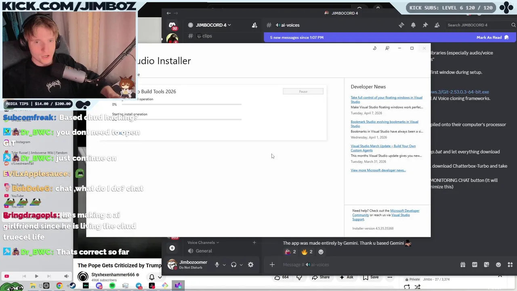Open Discord direct messages home icon
Viewport: 517px width, 291px height.
point(172,25)
